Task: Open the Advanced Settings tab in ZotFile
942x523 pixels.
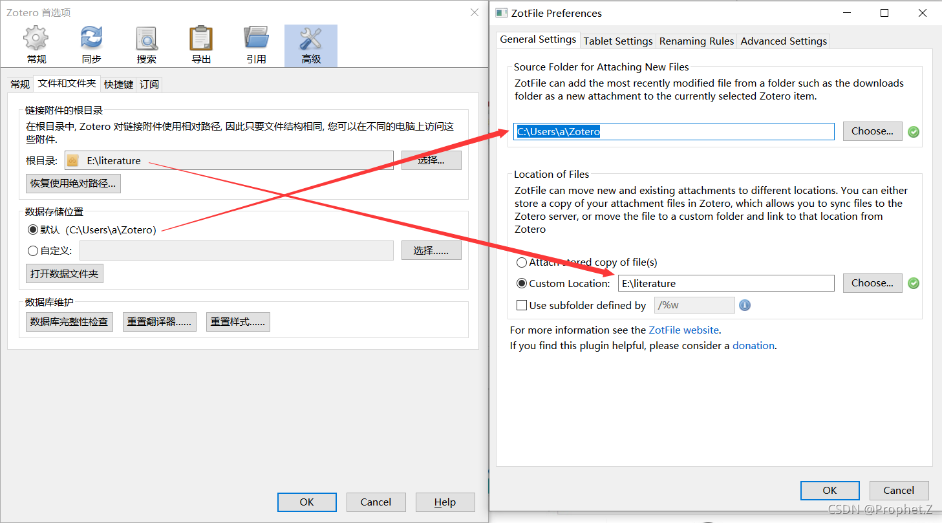Action: coord(784,41)
